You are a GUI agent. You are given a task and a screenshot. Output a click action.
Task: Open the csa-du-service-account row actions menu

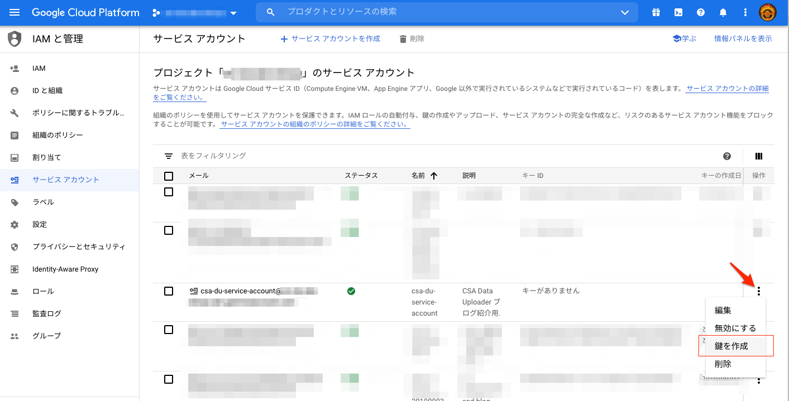(x=758, y=291)
